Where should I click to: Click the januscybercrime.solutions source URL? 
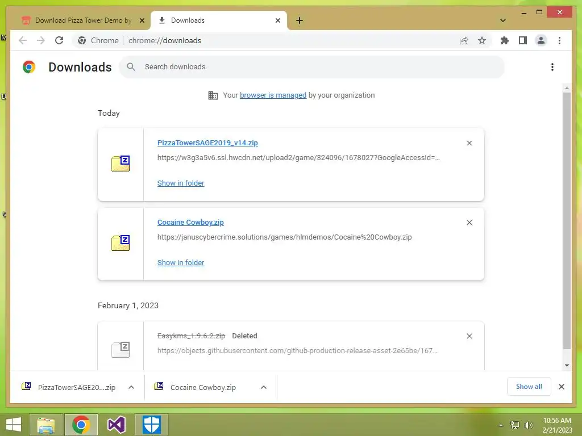coord(284,237)
